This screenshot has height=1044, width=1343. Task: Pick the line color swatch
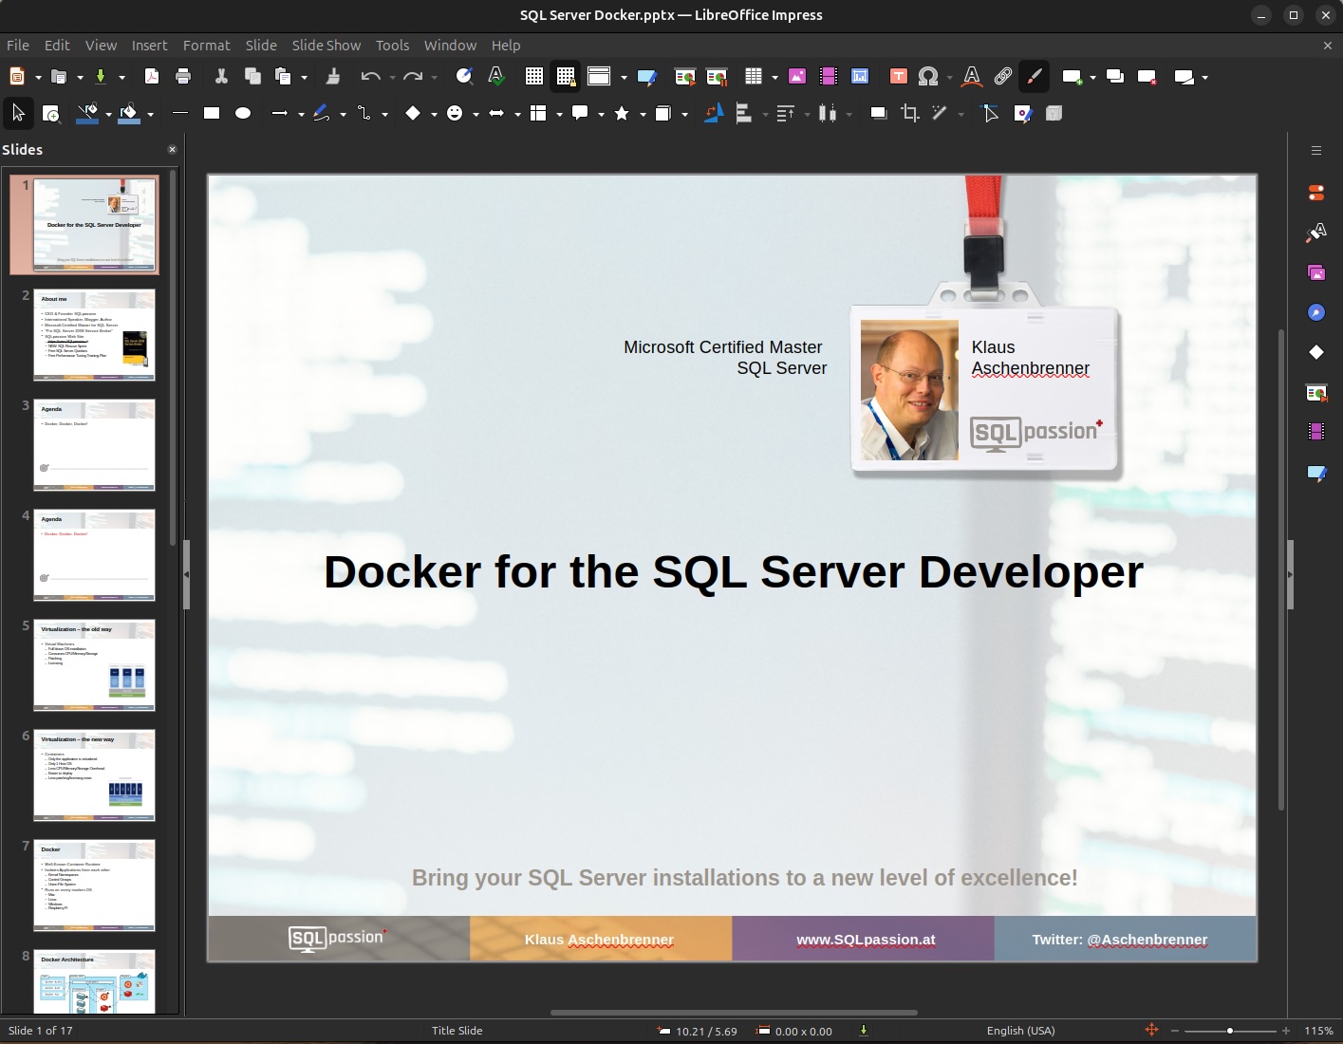point(87,114)
